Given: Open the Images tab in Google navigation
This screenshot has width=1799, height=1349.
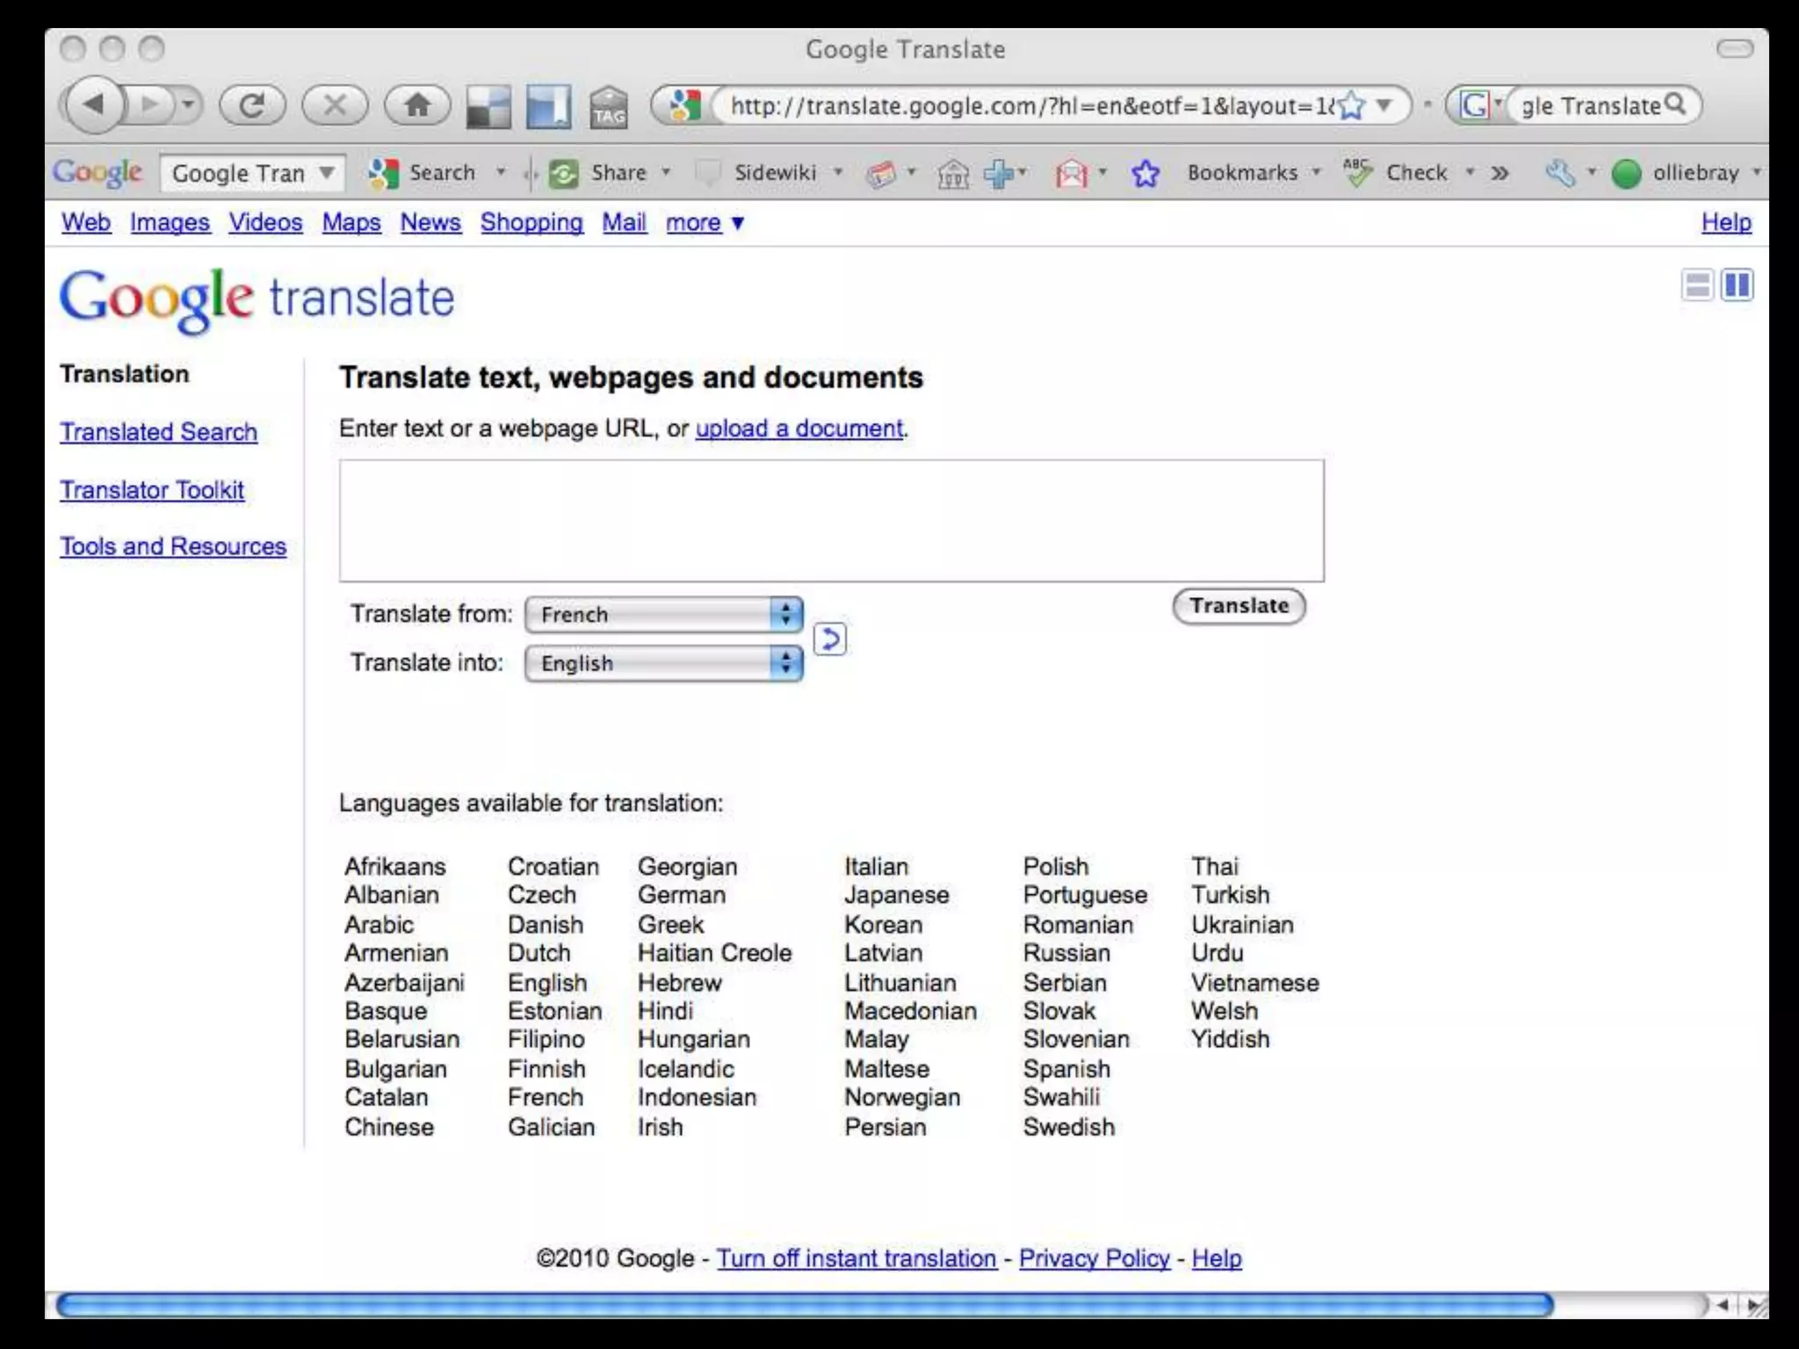Looking at the screenshot, I should 170,223.
